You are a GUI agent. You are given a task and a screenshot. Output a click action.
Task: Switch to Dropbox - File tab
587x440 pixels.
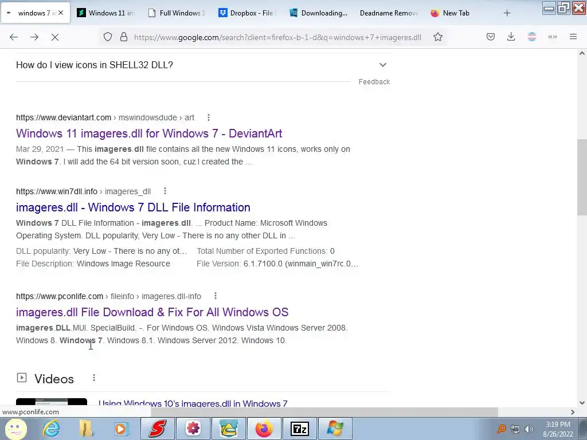click(248, 13)
